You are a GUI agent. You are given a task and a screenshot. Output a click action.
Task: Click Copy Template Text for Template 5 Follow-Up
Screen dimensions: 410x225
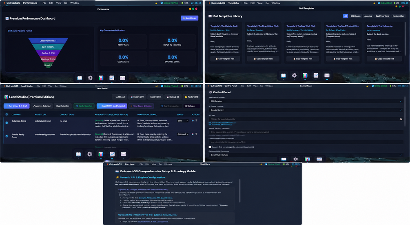[384, 59]
